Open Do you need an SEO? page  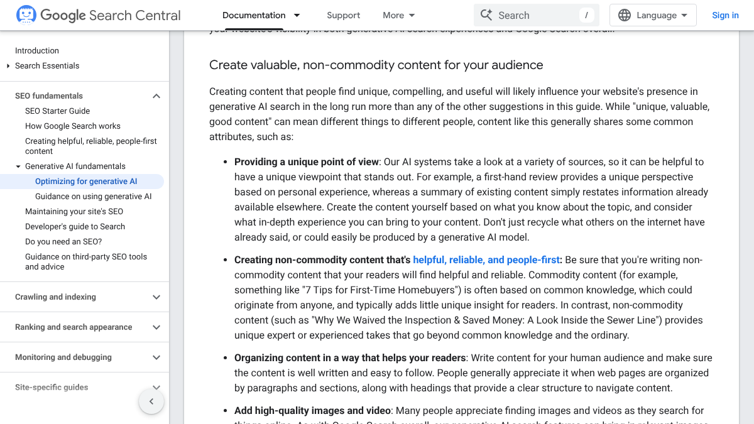click(63, 242)
